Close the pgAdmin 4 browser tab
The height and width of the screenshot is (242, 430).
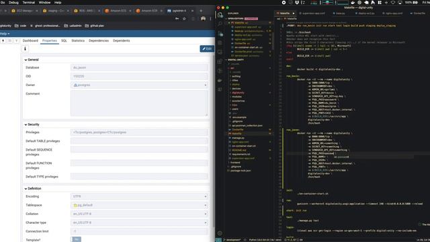pos(192,11)
